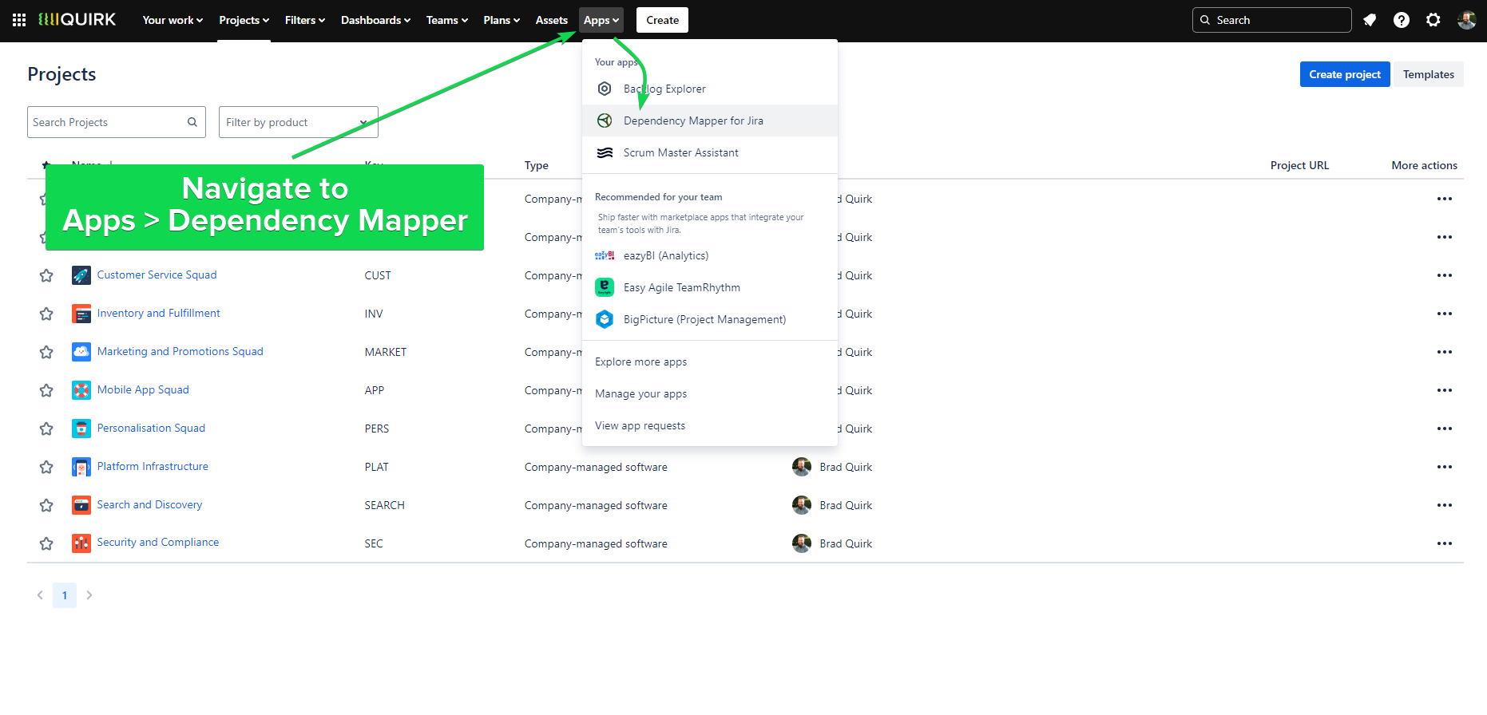Viewport: 1487px width, 715px height.
Task: Star the Personalisation Squad project
Action: coord(46,429)
